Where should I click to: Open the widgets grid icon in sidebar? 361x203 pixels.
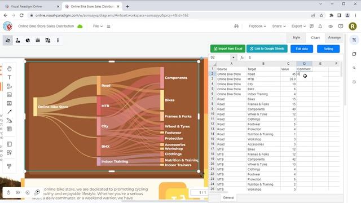click(x=9, y=153)
